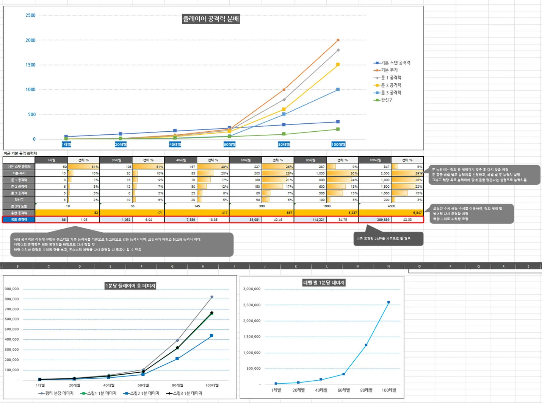The image size is (542, 403).
Task: Select the 총합 공격력 row label
Action: 19,213
